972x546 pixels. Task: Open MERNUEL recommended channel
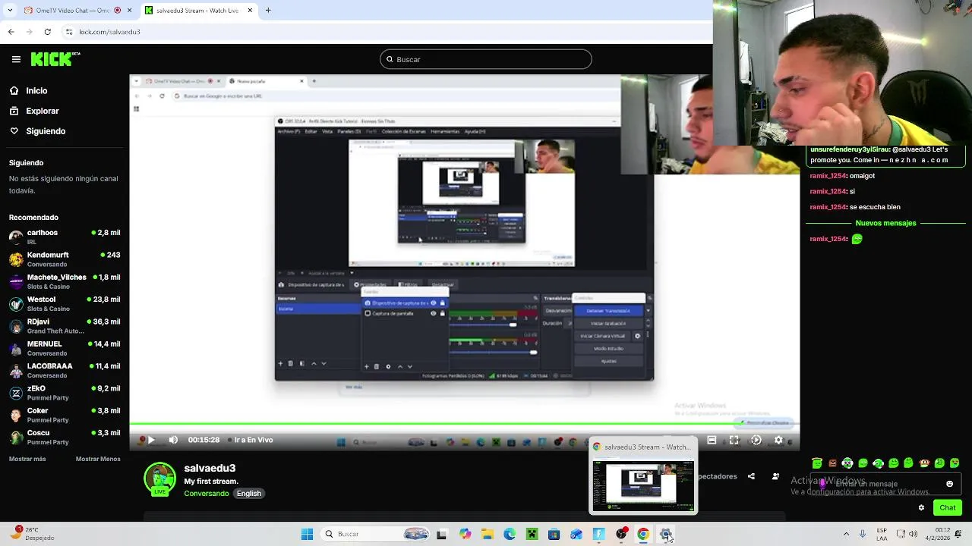(x=65, y=348)
